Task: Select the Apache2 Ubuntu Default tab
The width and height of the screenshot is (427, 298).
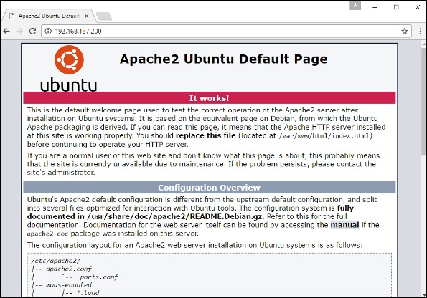Action: pos(49,16)
